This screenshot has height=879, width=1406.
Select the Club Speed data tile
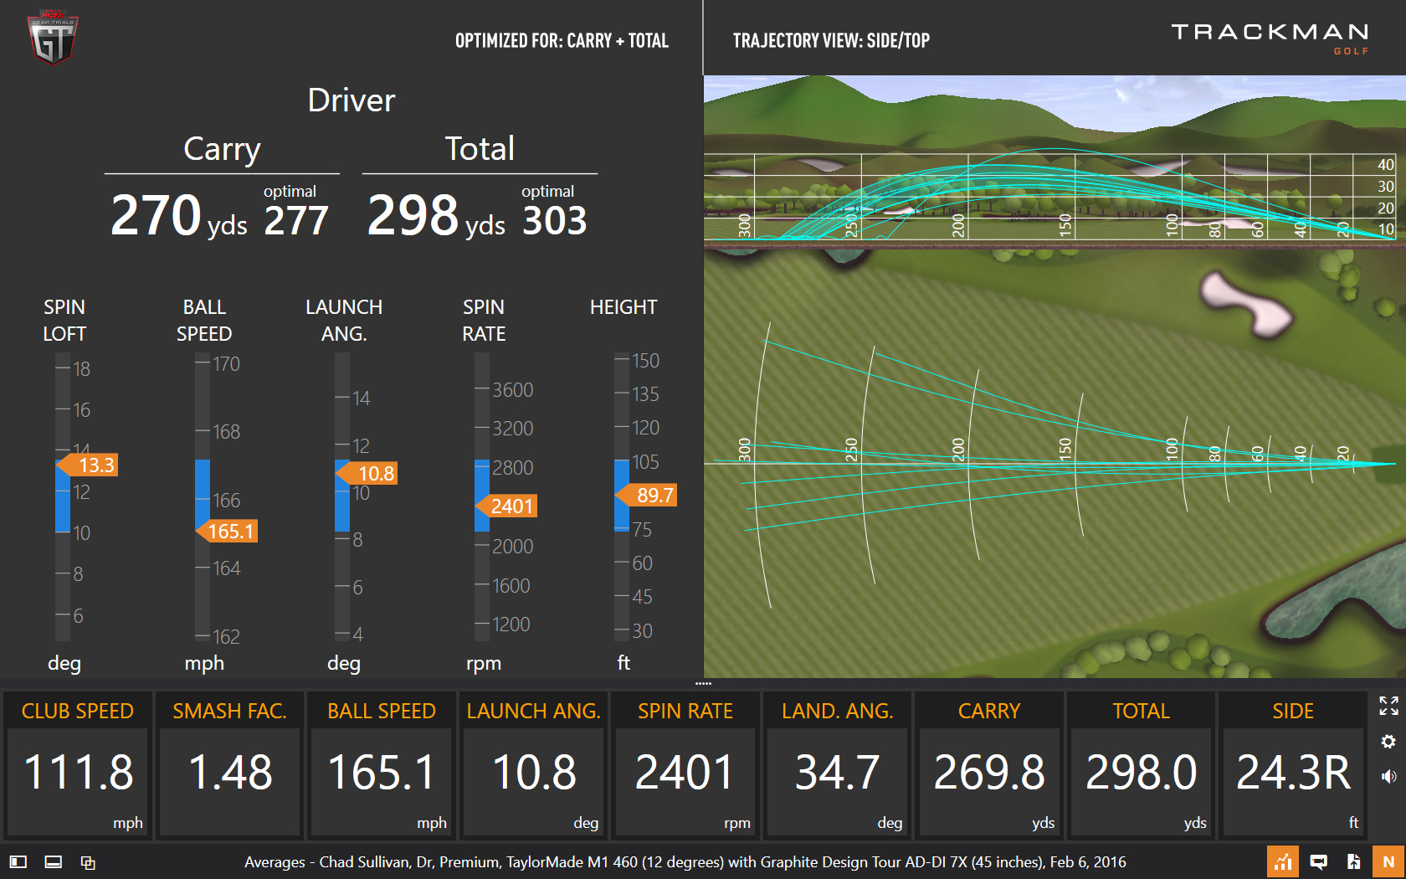77,764
